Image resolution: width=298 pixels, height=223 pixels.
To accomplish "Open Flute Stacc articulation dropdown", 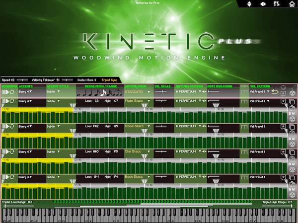I will coord(137,101).
